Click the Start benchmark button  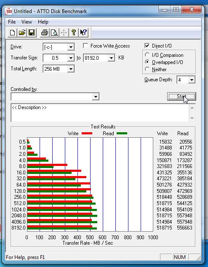181,96
